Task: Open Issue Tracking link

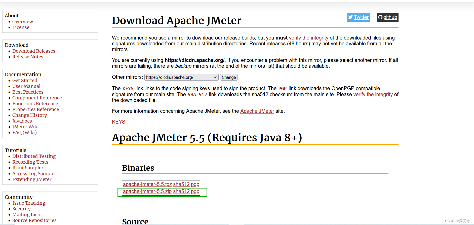Action: click(x=29, y=203)
